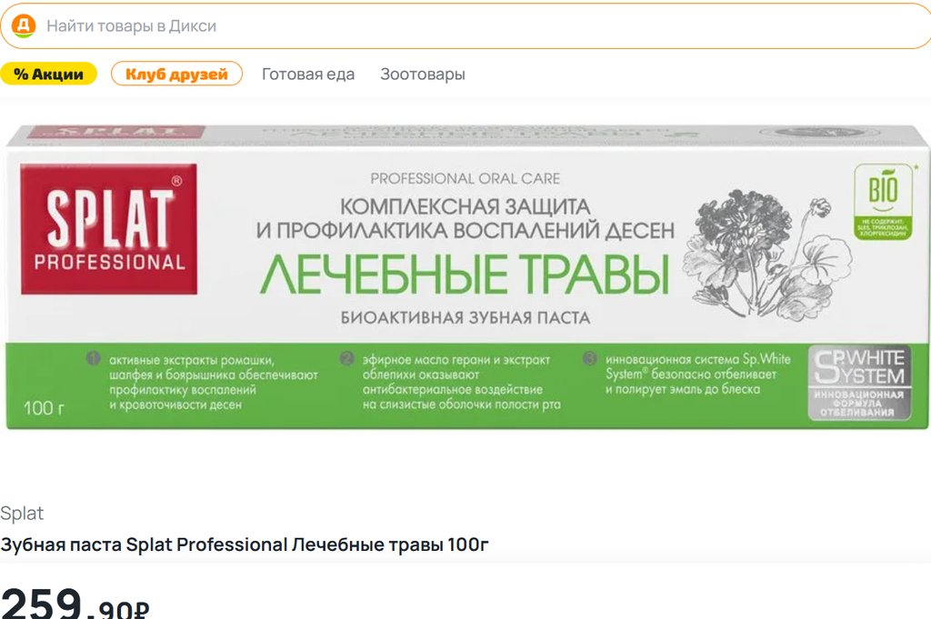Go to the «Зоотовары» category

pos(423,75)
